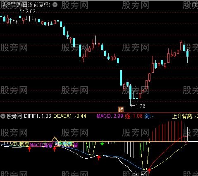The height and width of the screenshot is (176, 198).
Task: Click the yellow KDJ底离 signal label
Action: (20, 144)
